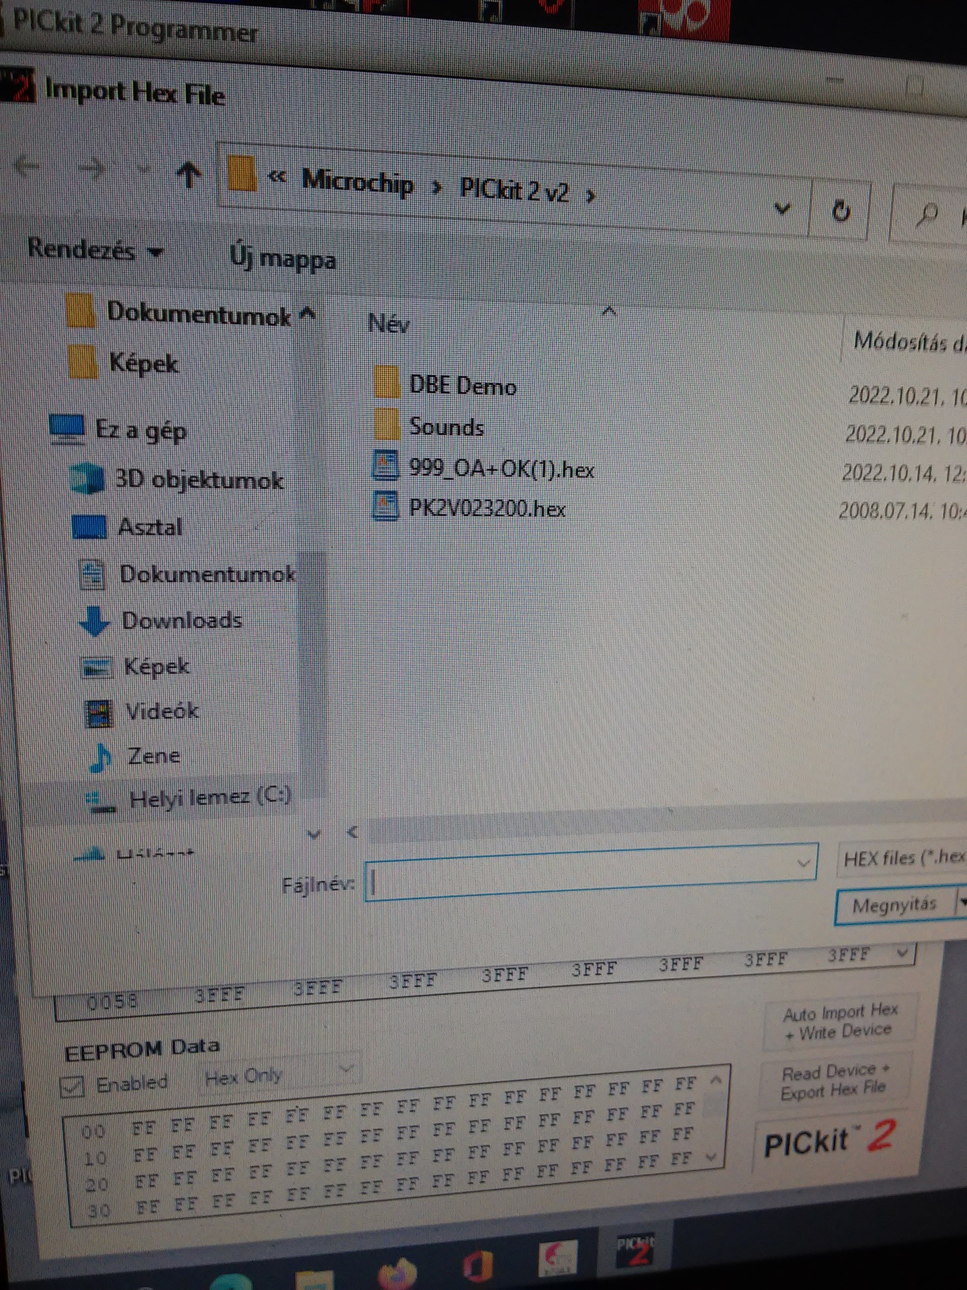Click the Helyi lemez (C:) label
967x1290 pixels.
click(x=210, y=798)
